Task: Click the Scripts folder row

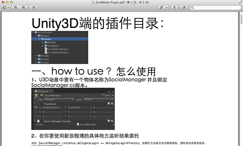Action: click(60, 62)
